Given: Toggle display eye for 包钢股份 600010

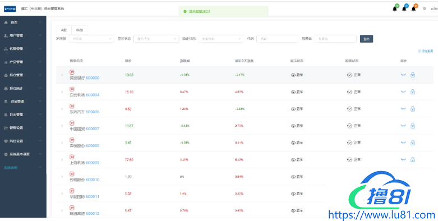Looking at the screenshot, I should (293, 177).
